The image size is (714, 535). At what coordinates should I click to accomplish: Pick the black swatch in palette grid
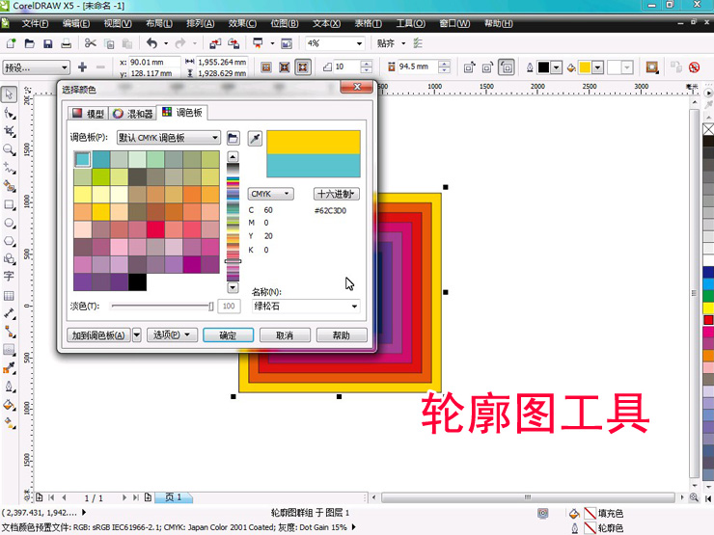pos(138,281)
